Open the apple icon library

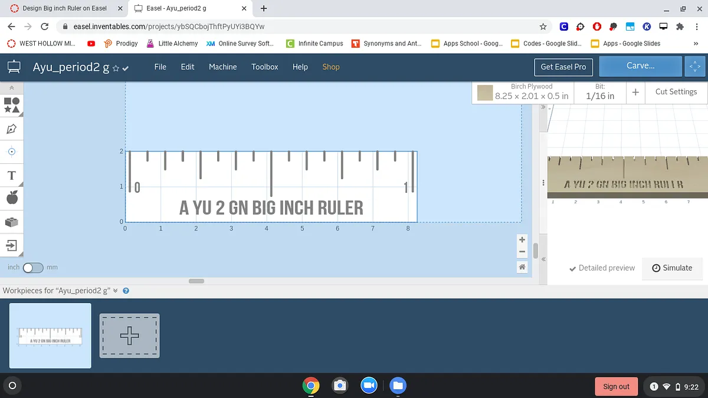pyautogui.click(x=12, y=198)
